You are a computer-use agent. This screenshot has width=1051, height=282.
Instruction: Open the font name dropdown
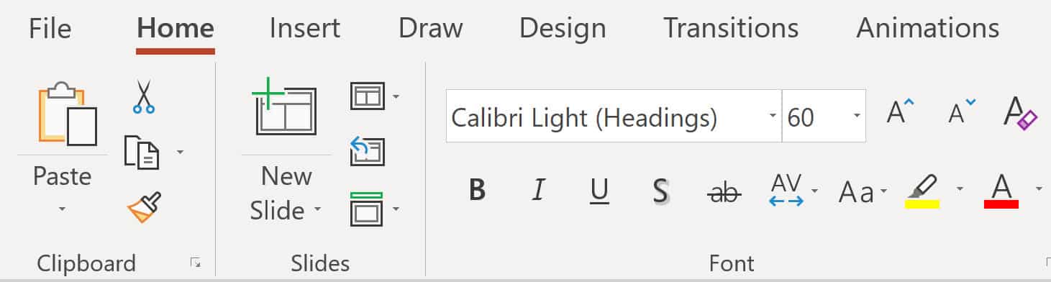[x=773, y=116]
